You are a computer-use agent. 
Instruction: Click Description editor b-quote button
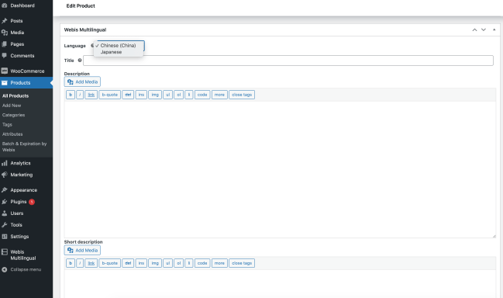[110, 95]
